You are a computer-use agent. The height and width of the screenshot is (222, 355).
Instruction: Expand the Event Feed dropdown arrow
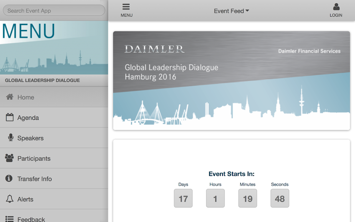[247, 11]
